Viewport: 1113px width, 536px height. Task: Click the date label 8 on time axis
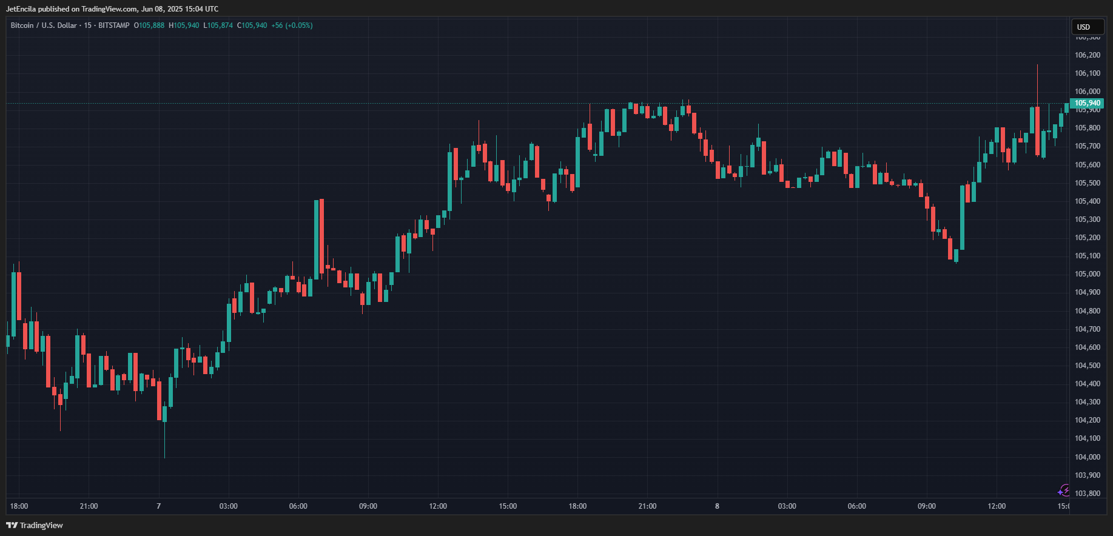tap(717, 506)
